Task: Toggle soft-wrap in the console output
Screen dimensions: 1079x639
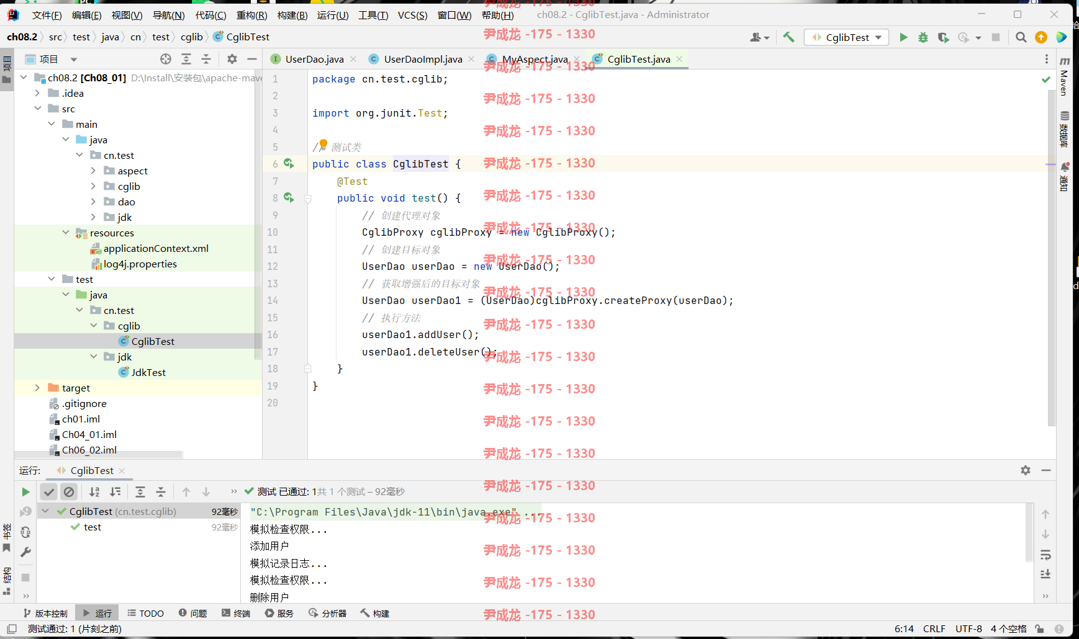Action: click(1045, 555)
